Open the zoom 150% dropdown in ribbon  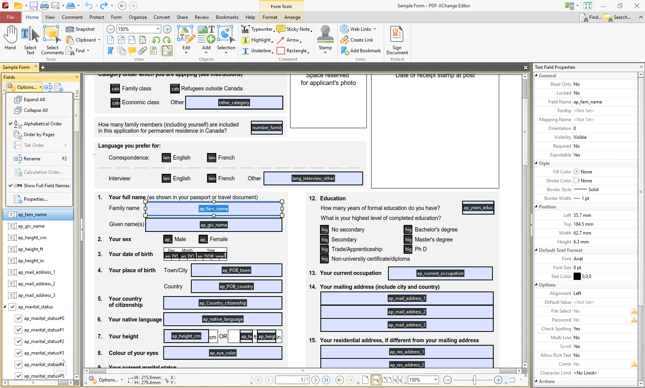coord(158,29)
